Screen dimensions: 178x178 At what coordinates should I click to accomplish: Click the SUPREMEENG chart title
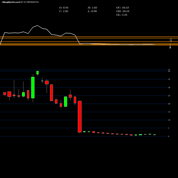coord(20,2)
